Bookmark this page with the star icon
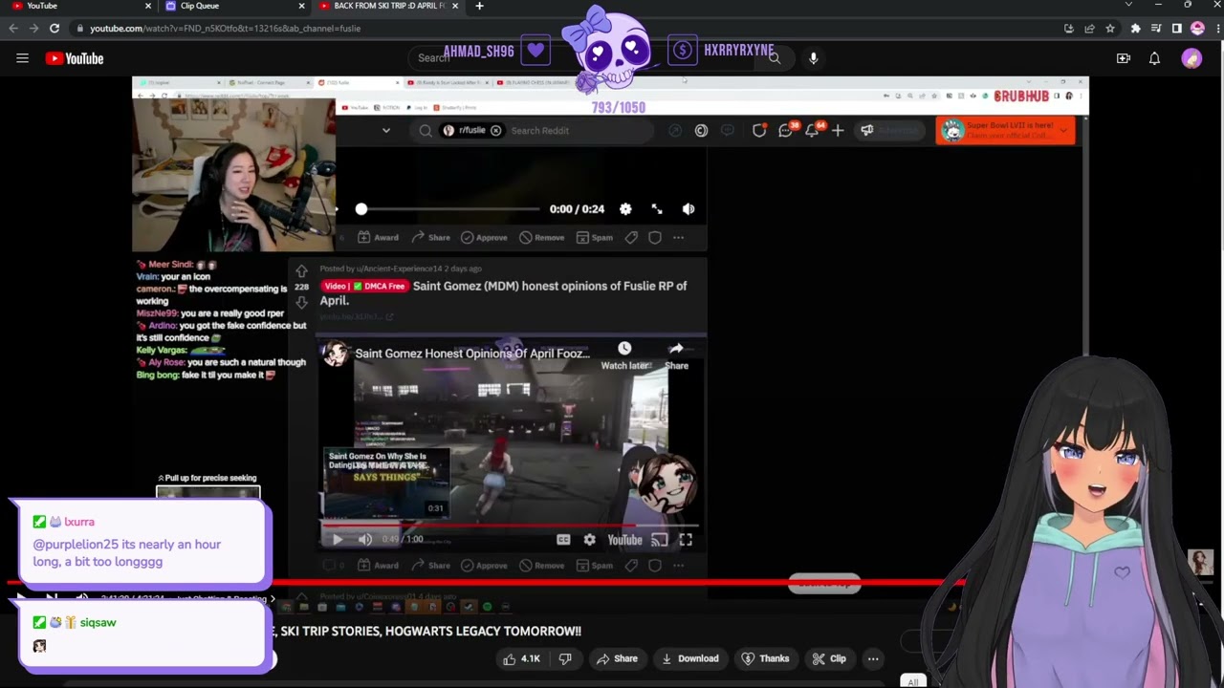 (1110, 29)
